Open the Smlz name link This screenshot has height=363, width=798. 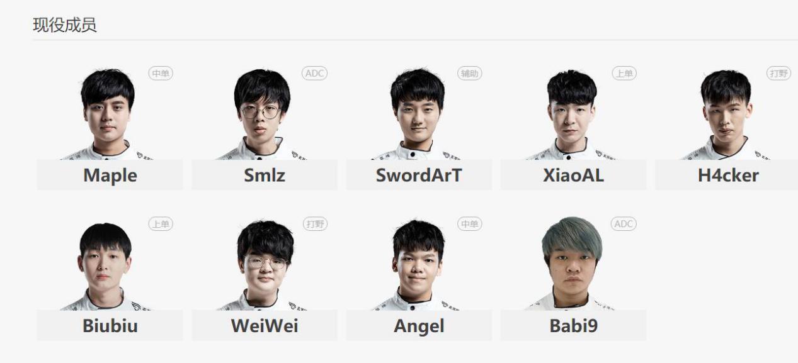(x=265, y=176)
